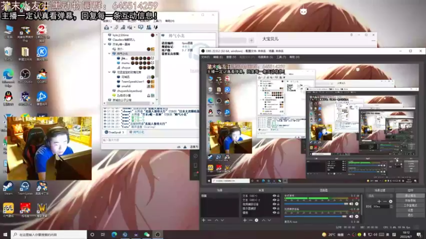The width and height of the screenshot is (426, 239).
Task: Move source down arrow in OBS sources panel
Action: (x=269, y=220)
